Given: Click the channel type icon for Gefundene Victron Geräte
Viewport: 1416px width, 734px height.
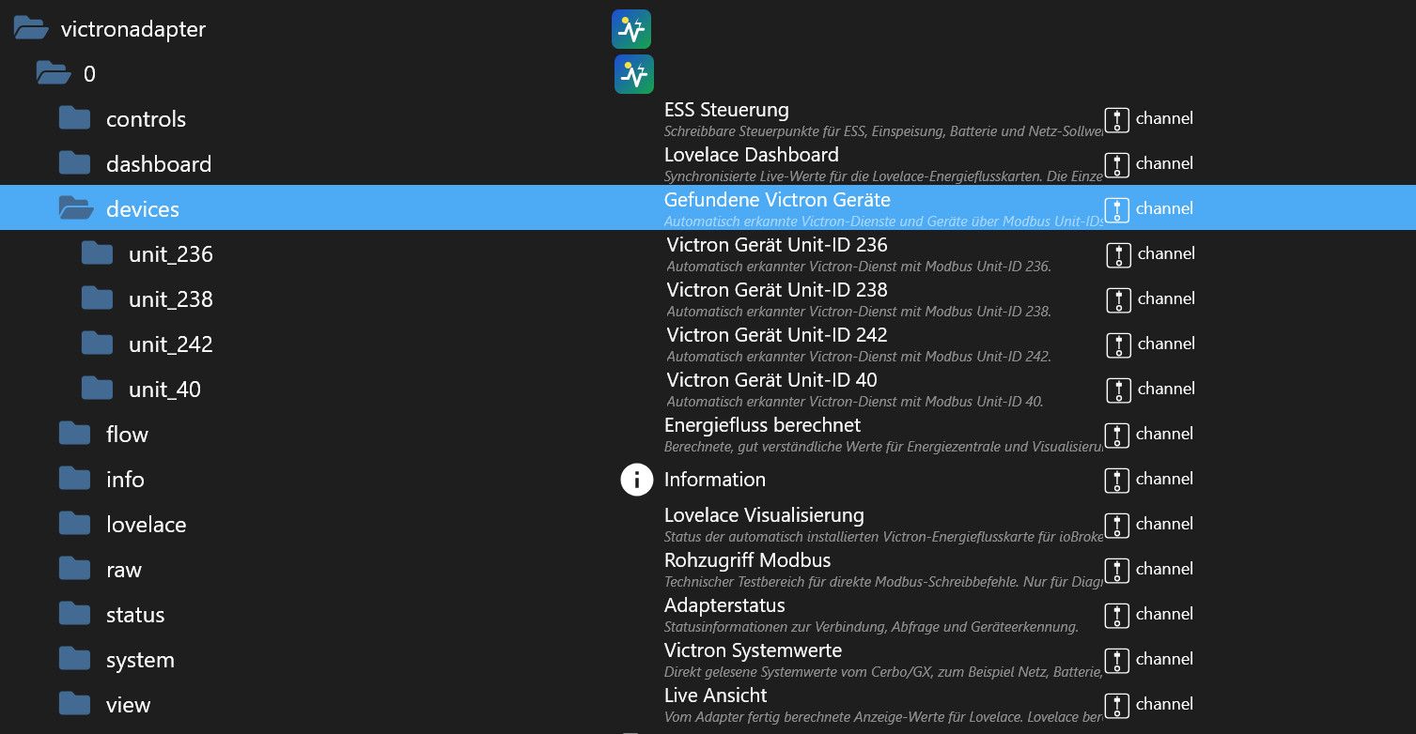Looking at the screenshot, I should [x=1116, y=209].
